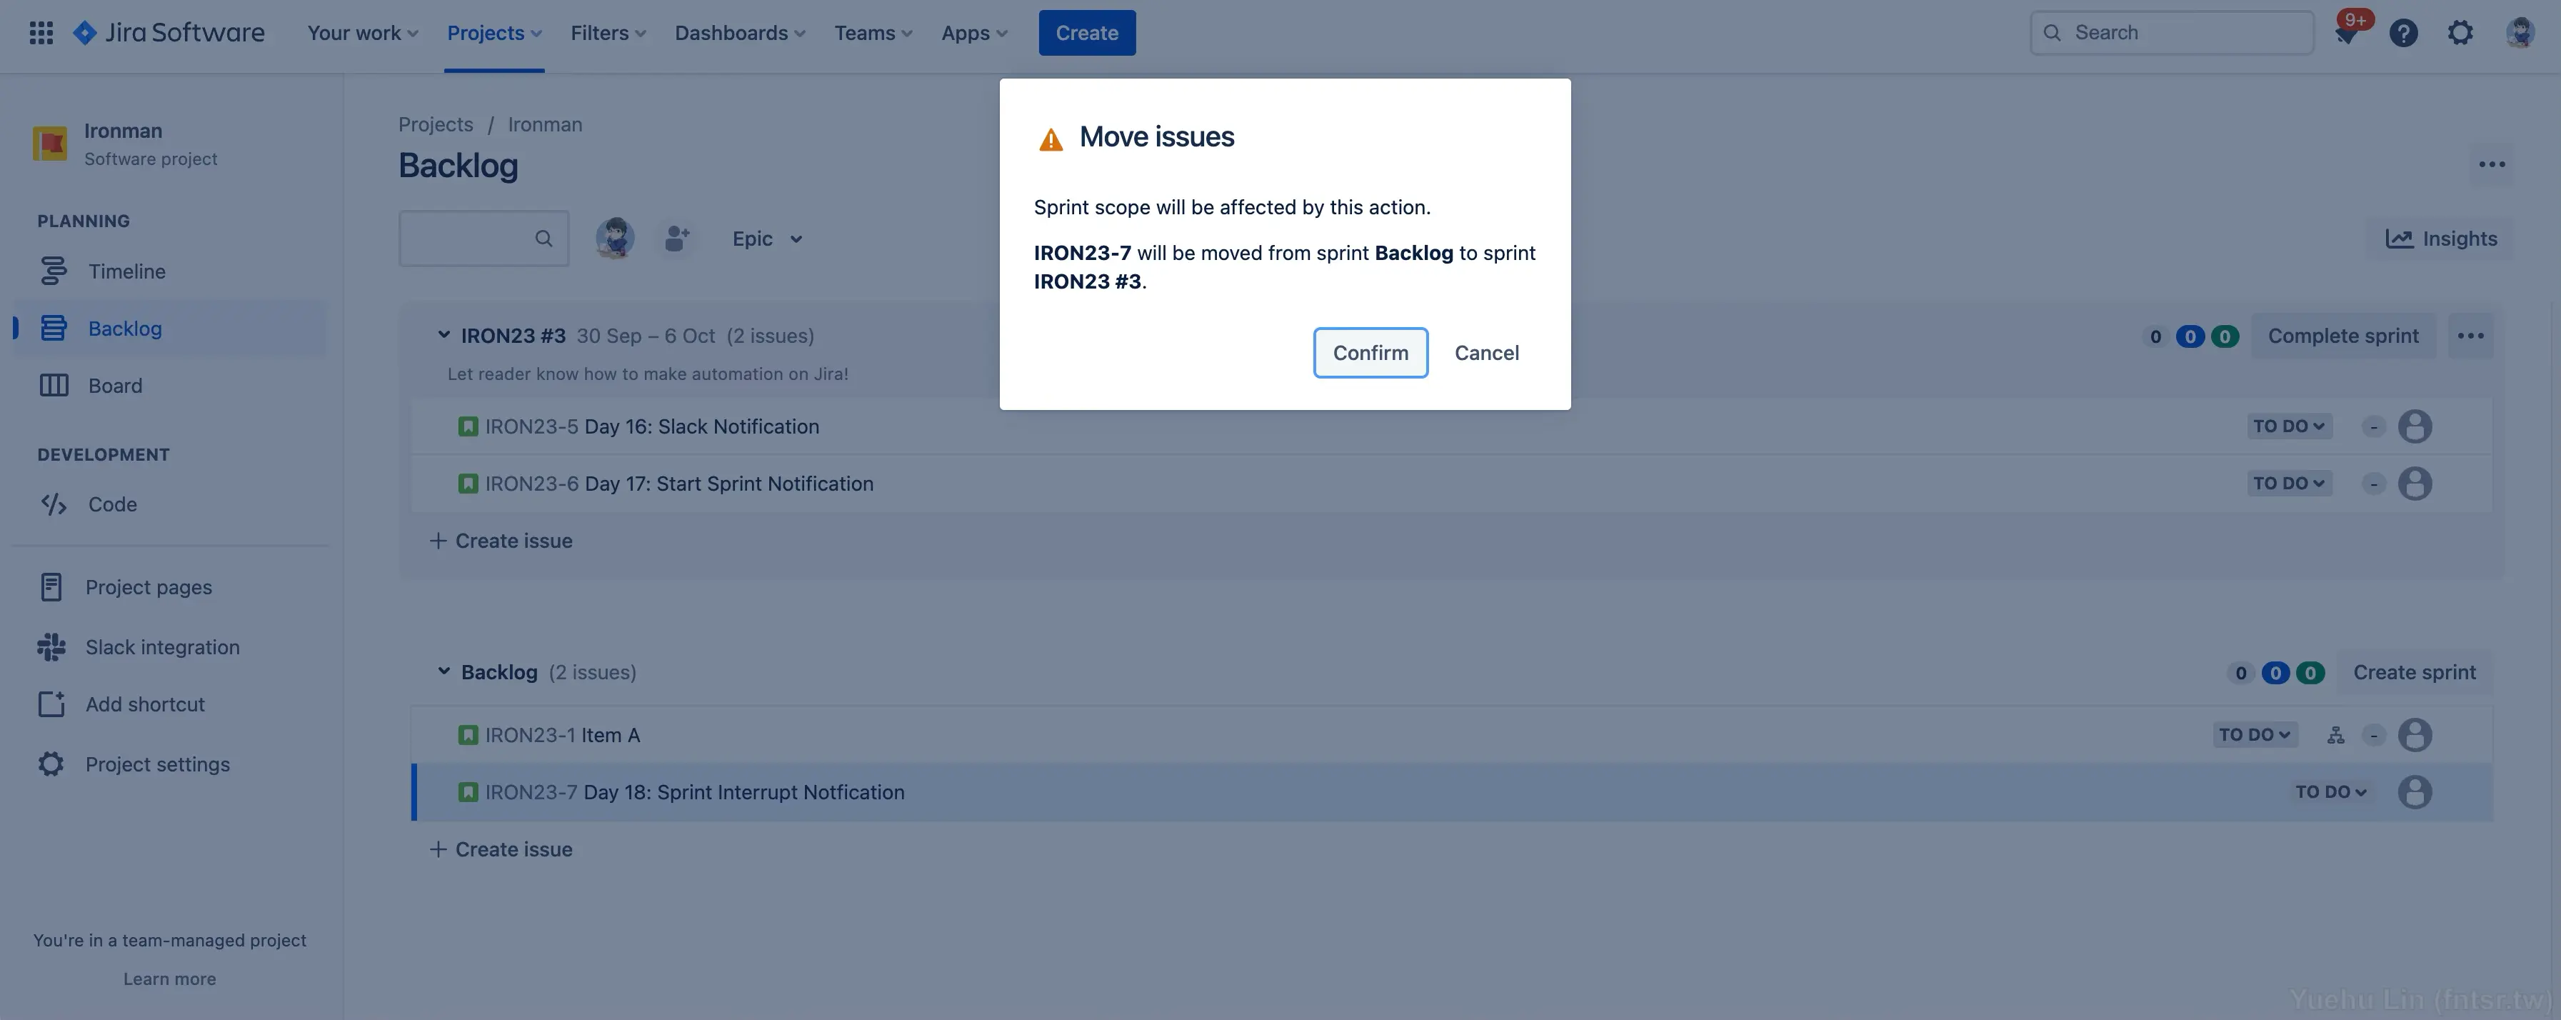
Task: Open the backlog page more actions ellipsis
Action: point(2492,164)
